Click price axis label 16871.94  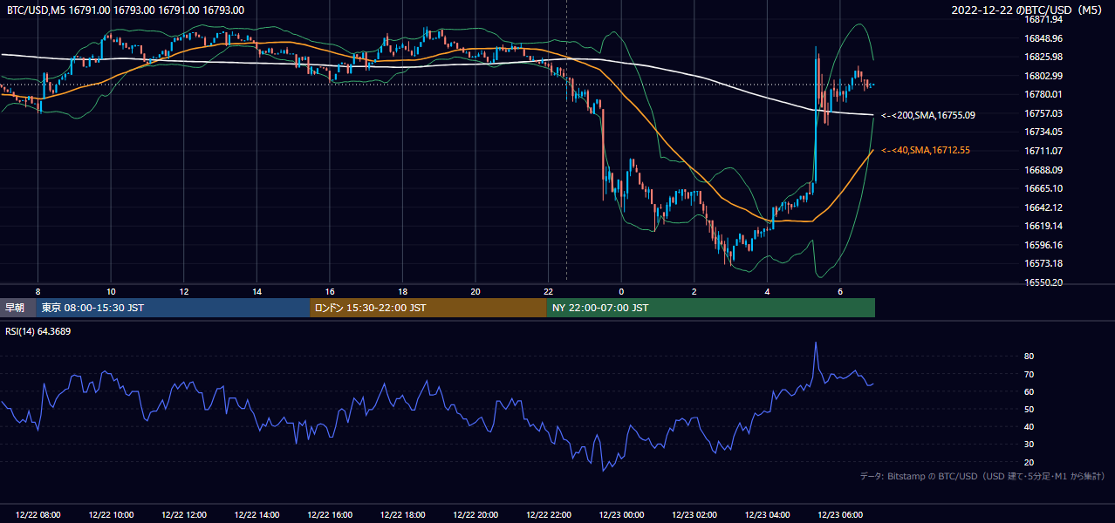pyautogui.click(x=1043, y=19)
